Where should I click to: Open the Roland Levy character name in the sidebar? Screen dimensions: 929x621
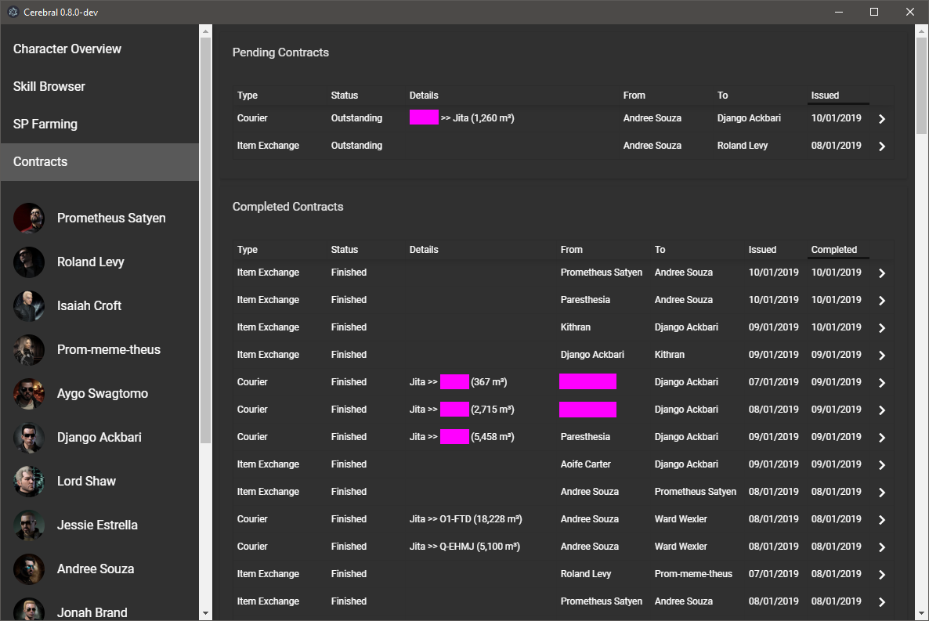click(x=91, y=262)
